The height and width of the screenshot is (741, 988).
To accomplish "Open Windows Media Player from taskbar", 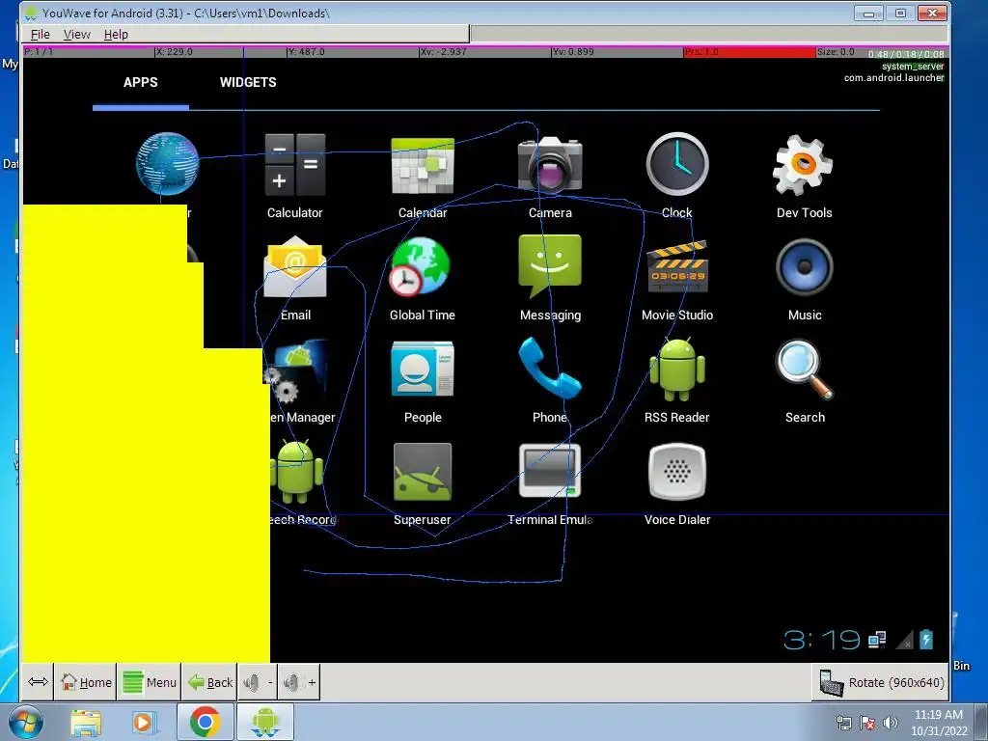I will pyautogui.click(x=144, y=723).
